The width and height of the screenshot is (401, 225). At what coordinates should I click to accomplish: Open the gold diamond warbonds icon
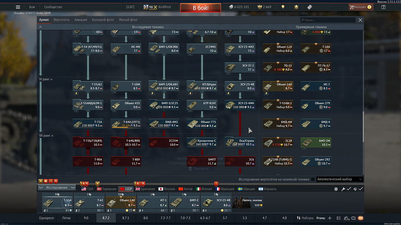click(x=296, y=7)
